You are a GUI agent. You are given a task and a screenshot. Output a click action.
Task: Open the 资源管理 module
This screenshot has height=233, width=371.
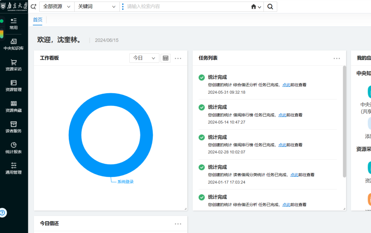14,85
